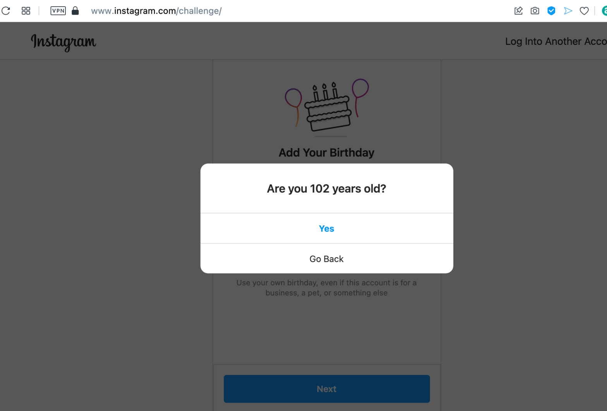Open the pencil edit icon in the toolbar
This screenshot has width=607, height=411.
tap(518, 11)
